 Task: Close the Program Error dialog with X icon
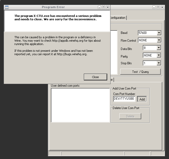(107, 7)
